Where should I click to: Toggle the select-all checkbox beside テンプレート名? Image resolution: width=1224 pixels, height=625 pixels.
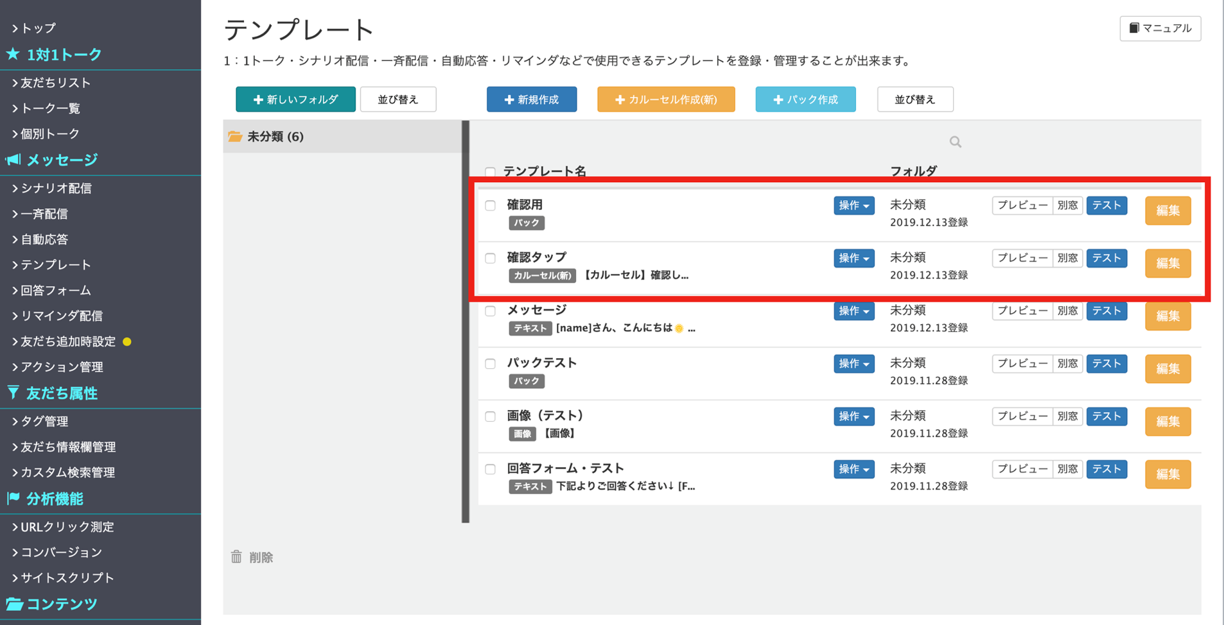point(491,172)
